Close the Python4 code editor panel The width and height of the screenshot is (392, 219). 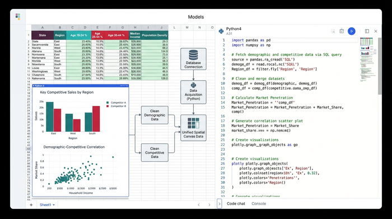coord(376,31)
